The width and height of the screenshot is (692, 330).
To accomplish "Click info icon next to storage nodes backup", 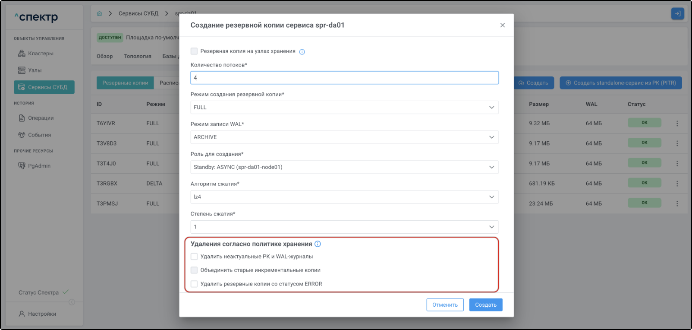I will (302, 52).
